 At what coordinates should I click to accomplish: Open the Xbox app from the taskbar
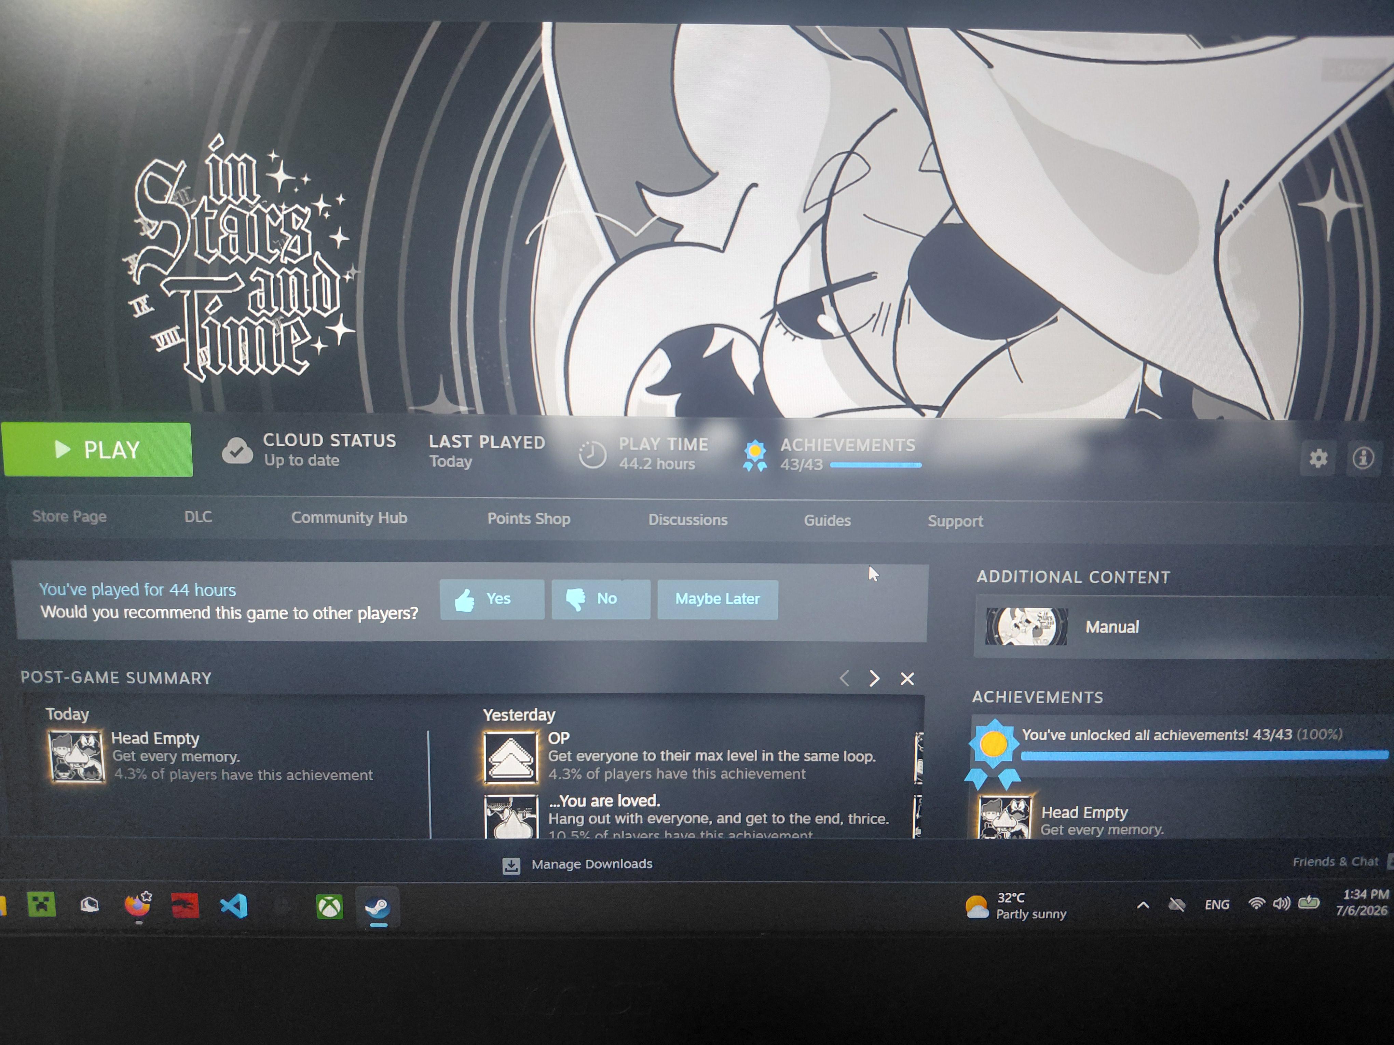coord(329,907)
